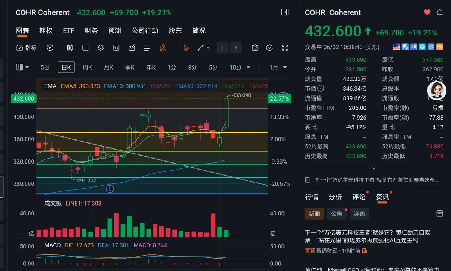
Task: Select the candlestick chart type icon
Action: point(70,48)
